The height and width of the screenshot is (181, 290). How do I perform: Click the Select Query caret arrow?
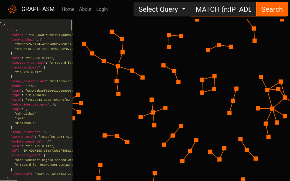184,9
